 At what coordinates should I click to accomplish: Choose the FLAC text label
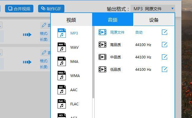tap(74, 104)
